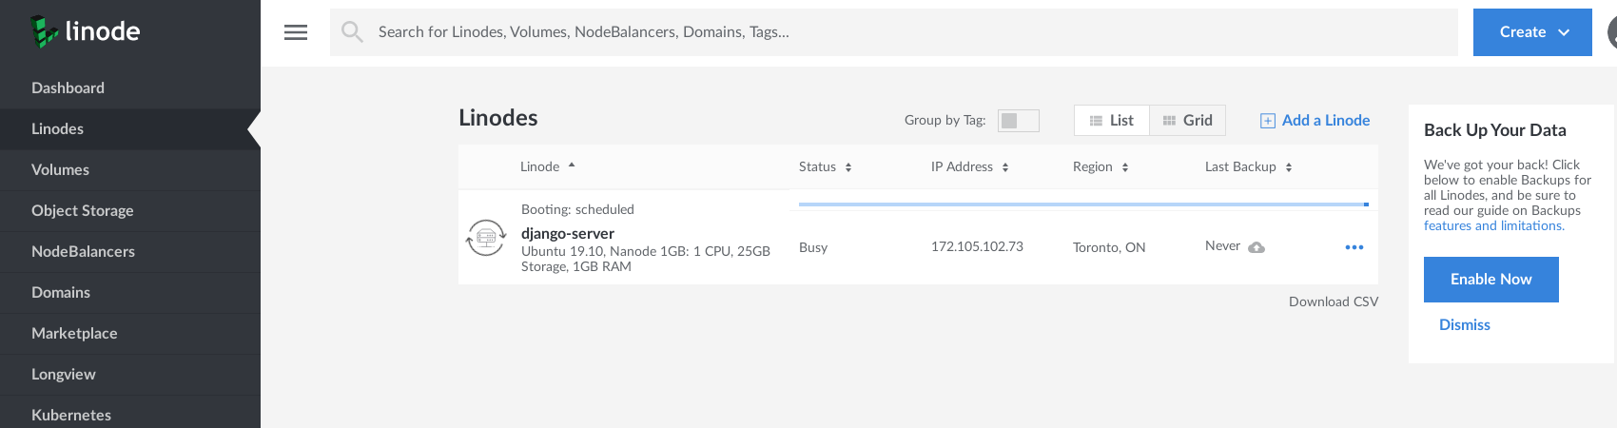Screen dimensions: 1617x428
Task: Open the user avatar icon
Action: coord(1611,32)
